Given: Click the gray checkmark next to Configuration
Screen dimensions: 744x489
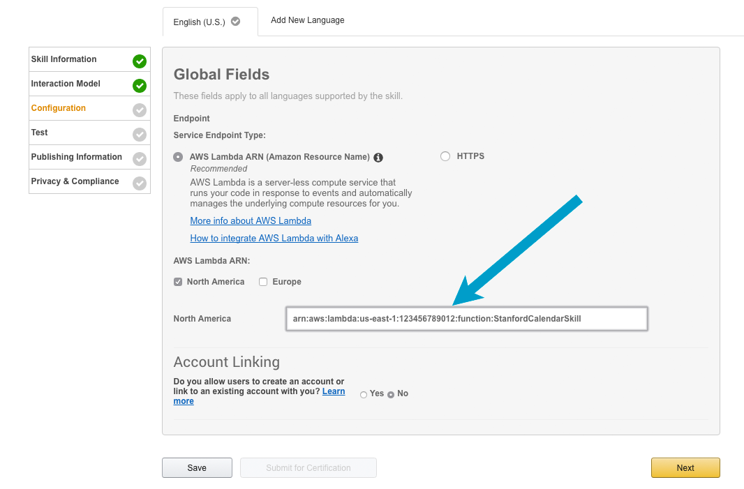Looking at the screenshot, I should click(x=140, y=110).
